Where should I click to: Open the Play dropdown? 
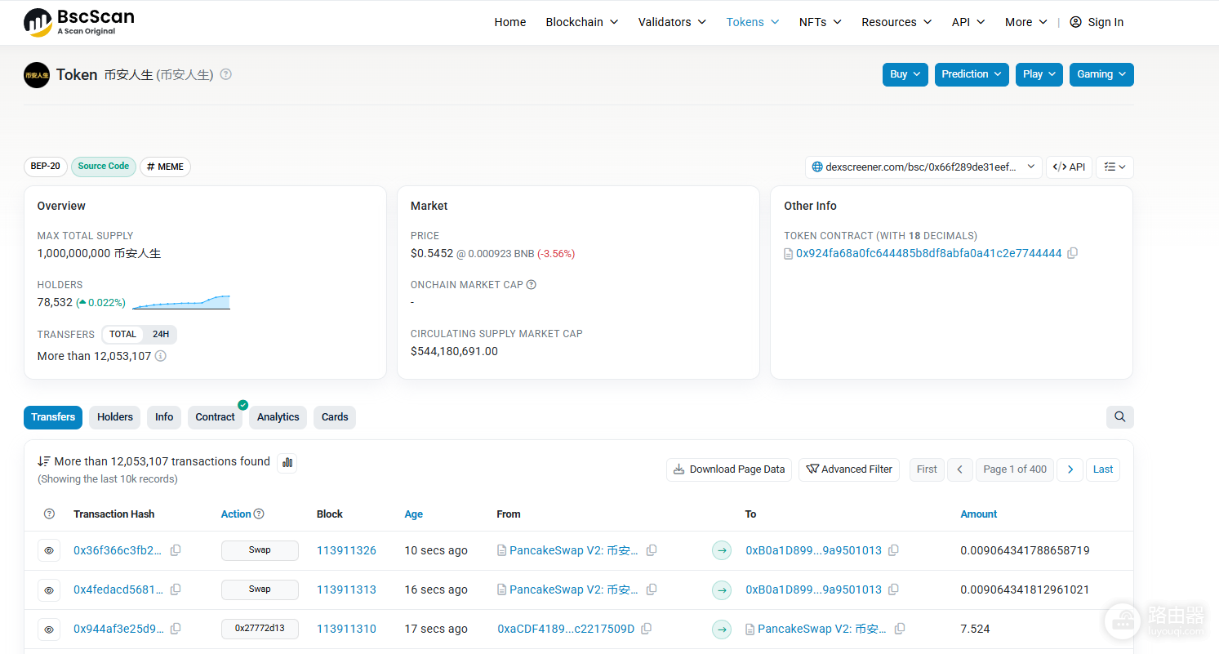coord(1039,74)
